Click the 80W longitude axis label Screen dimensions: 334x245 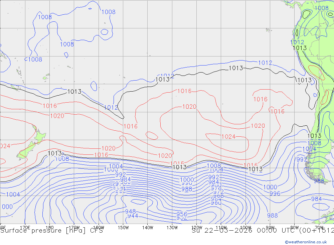[x=295, y=228]
